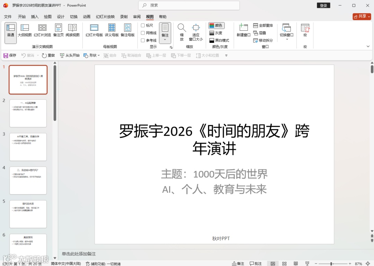
Task: Click 重做 redo in quick toolbar
Action: 48,55
